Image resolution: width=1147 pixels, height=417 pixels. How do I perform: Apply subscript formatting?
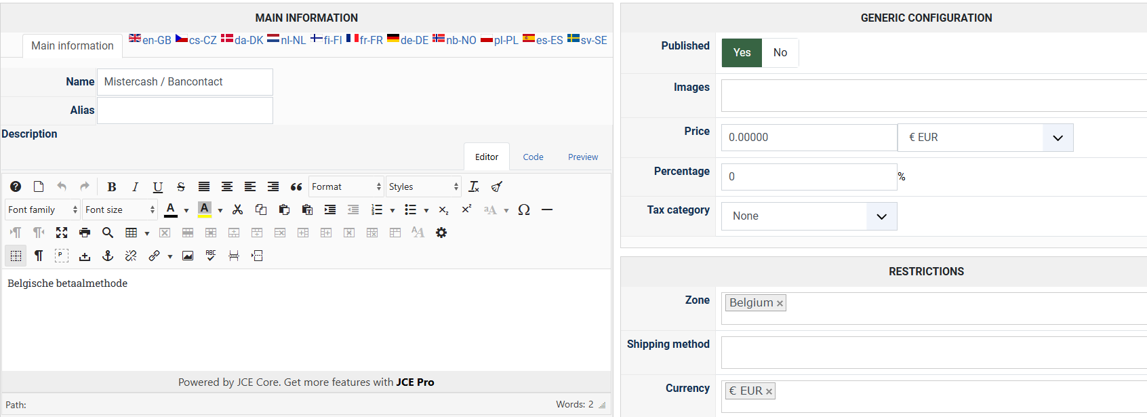444,210
